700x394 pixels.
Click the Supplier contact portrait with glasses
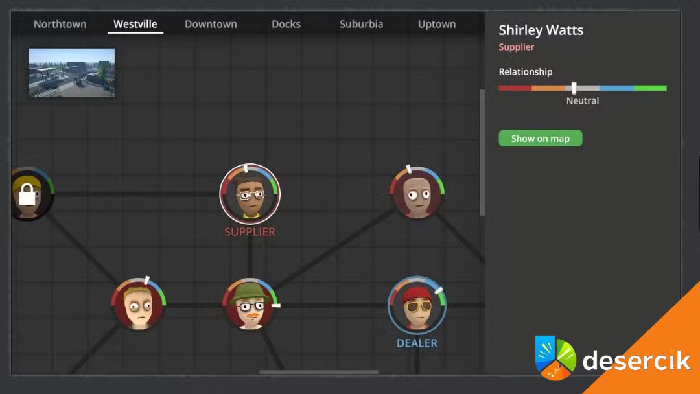250,194
